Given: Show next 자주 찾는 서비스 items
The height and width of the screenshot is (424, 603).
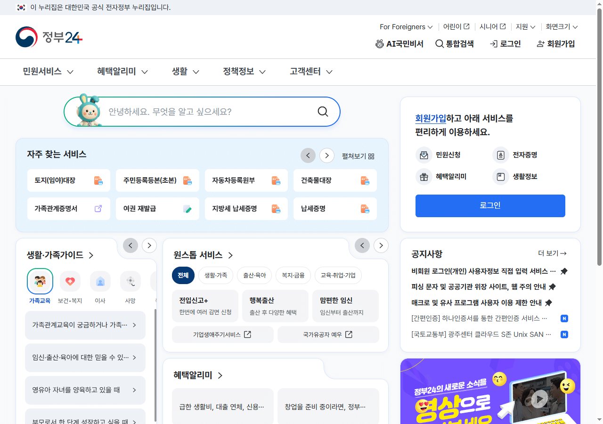Looking at the screenshot, I should click(327, 155).
